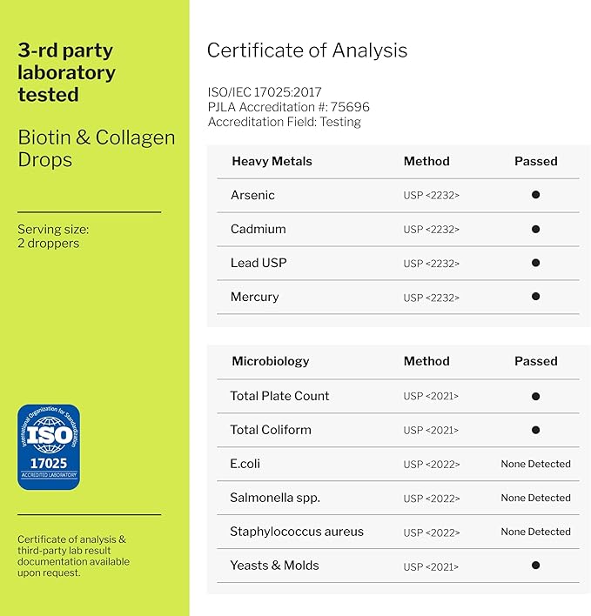Screen dimensions: 591x616
Task: Click the Total Plate Count passed dot
Action: click(x=535, y=396)
